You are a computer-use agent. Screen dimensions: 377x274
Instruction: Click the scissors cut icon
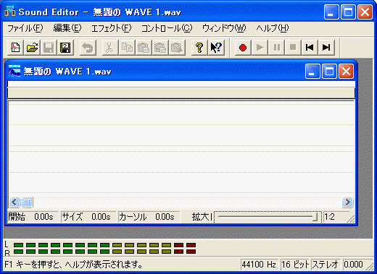tap(109, 48)
